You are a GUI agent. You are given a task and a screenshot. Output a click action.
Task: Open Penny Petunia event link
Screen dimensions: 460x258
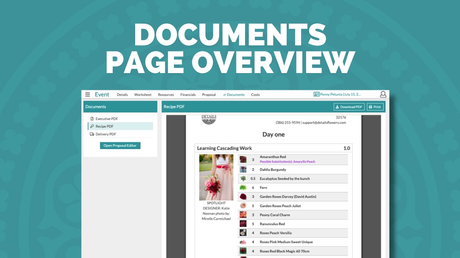(340, 94)
